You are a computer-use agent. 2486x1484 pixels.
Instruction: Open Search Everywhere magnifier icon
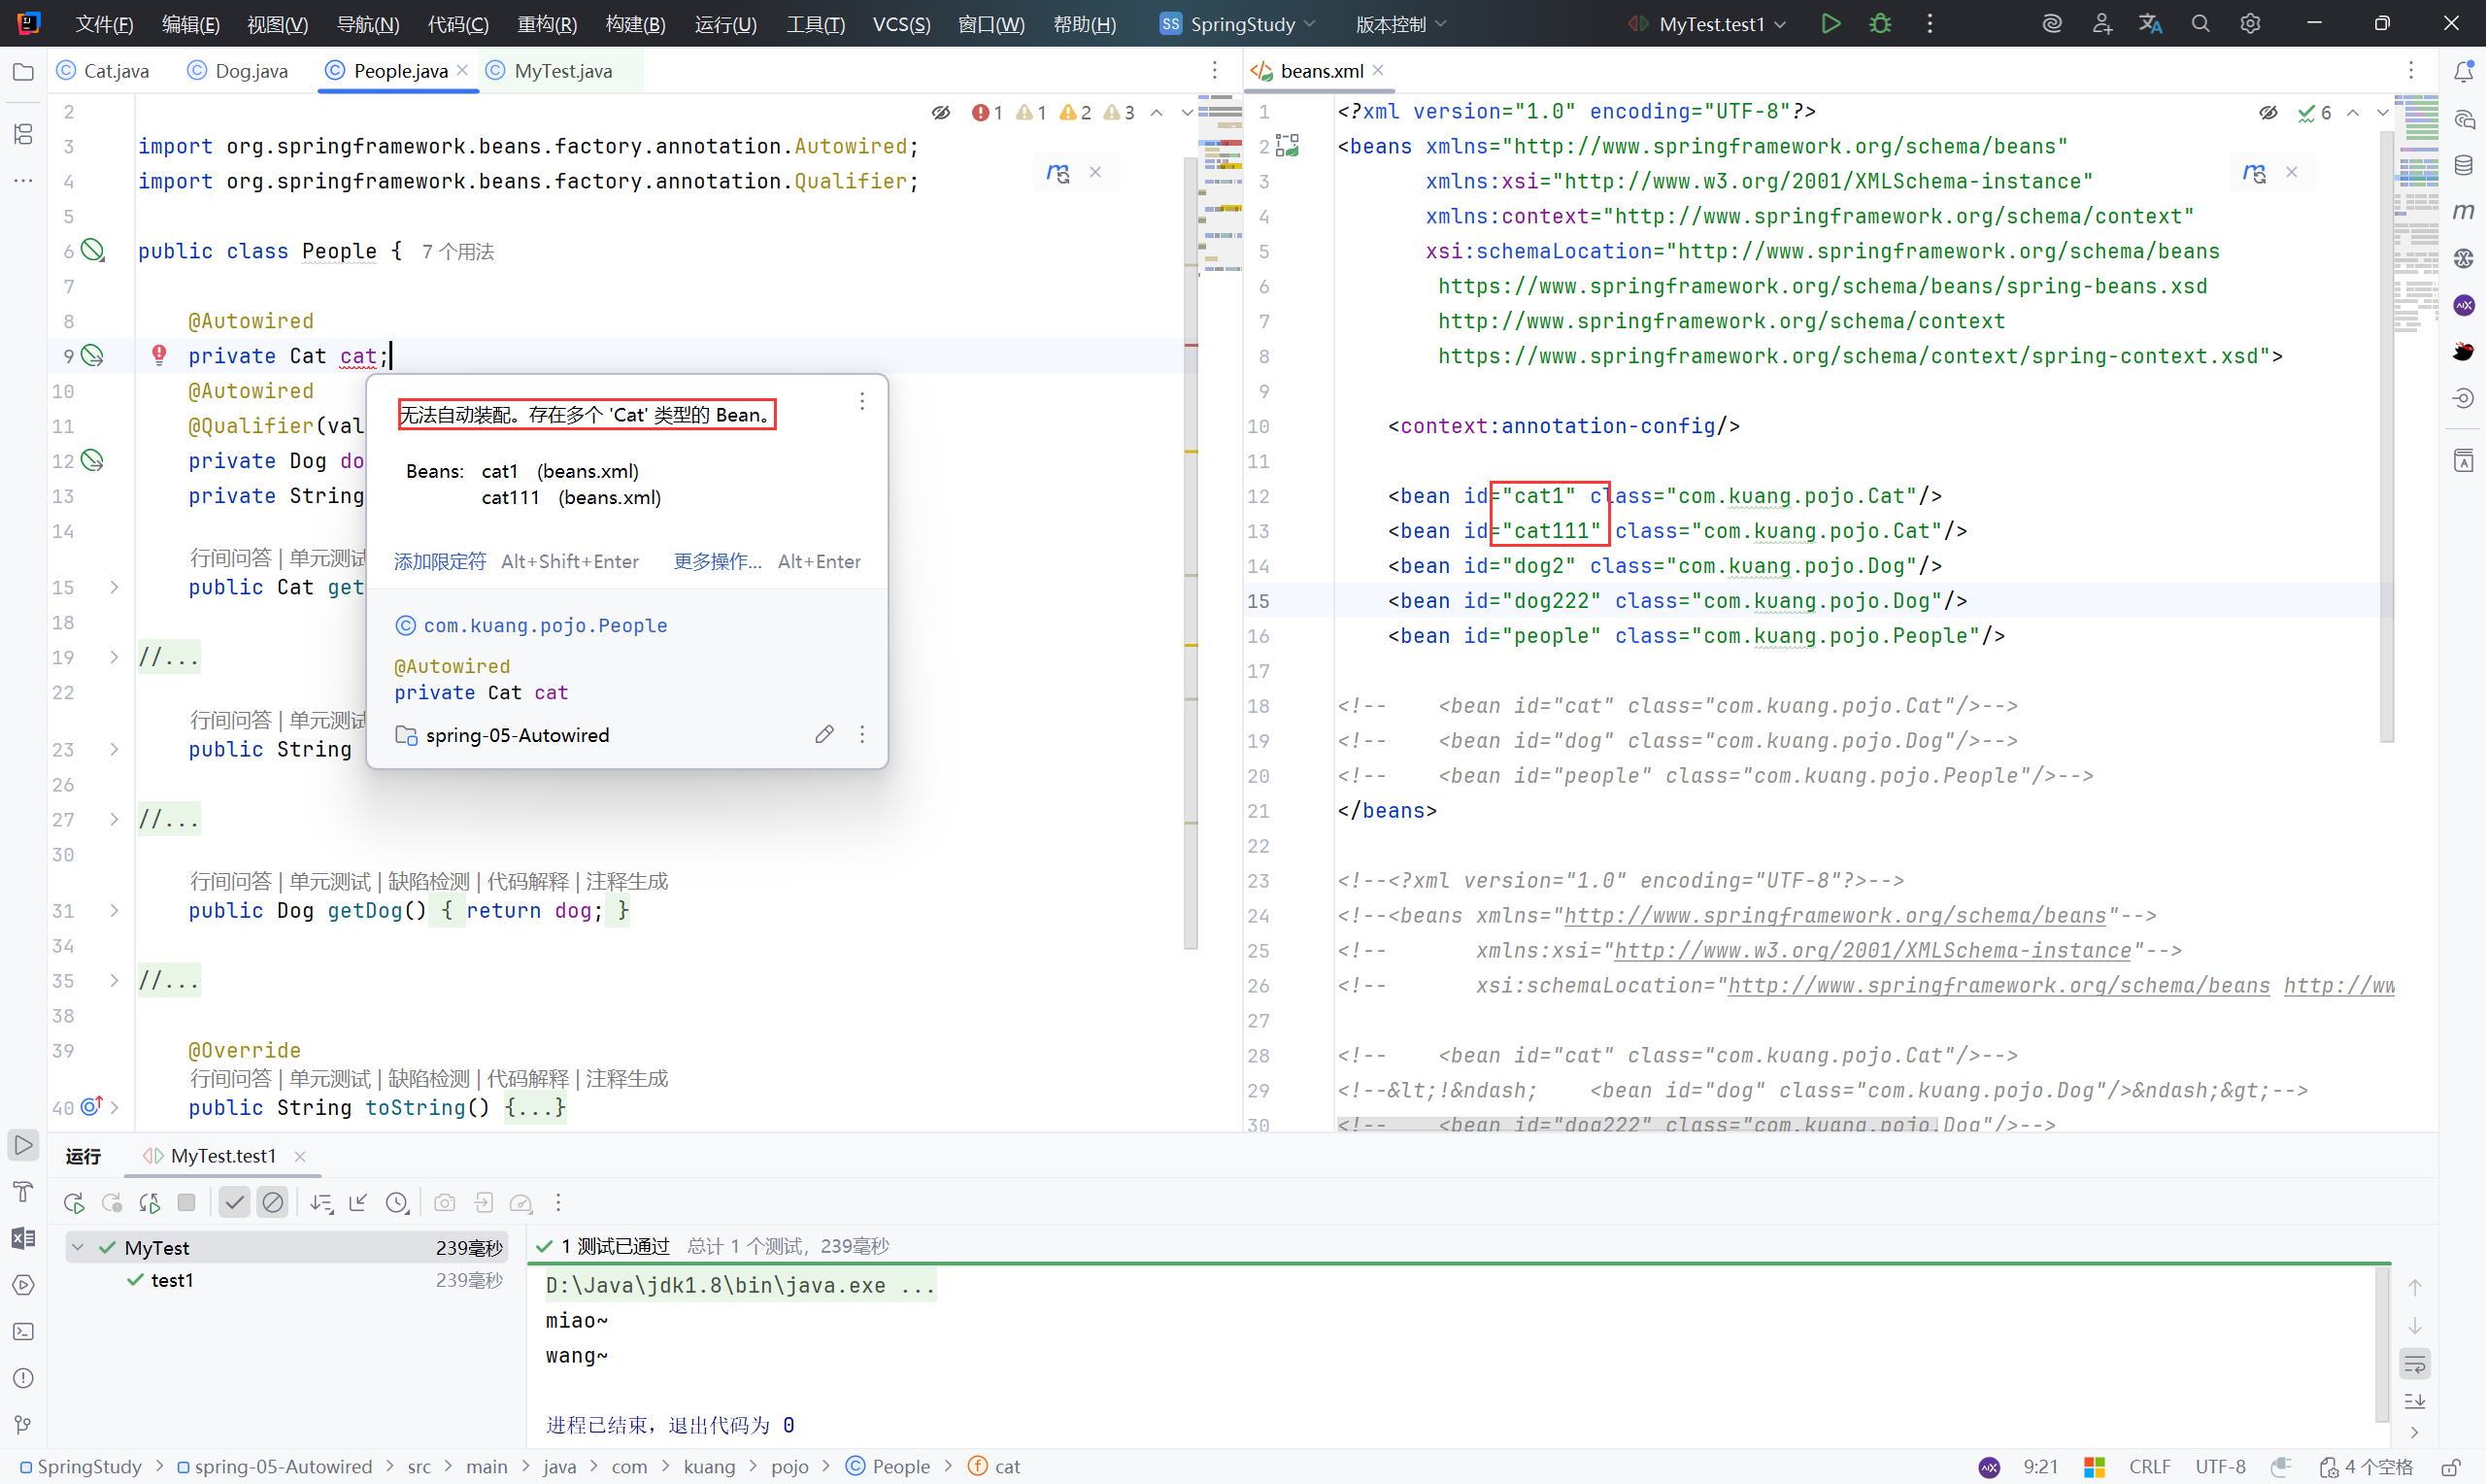pos(2200,24)
